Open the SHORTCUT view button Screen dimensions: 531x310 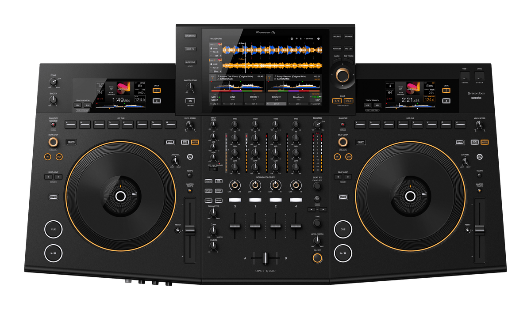click(190, 62)
